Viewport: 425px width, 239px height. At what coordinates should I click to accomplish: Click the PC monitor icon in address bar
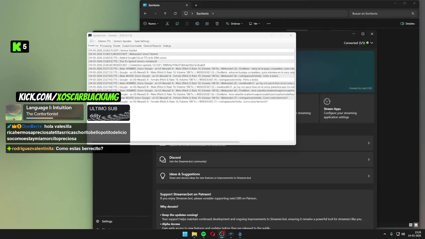click(x=186, y=14)
